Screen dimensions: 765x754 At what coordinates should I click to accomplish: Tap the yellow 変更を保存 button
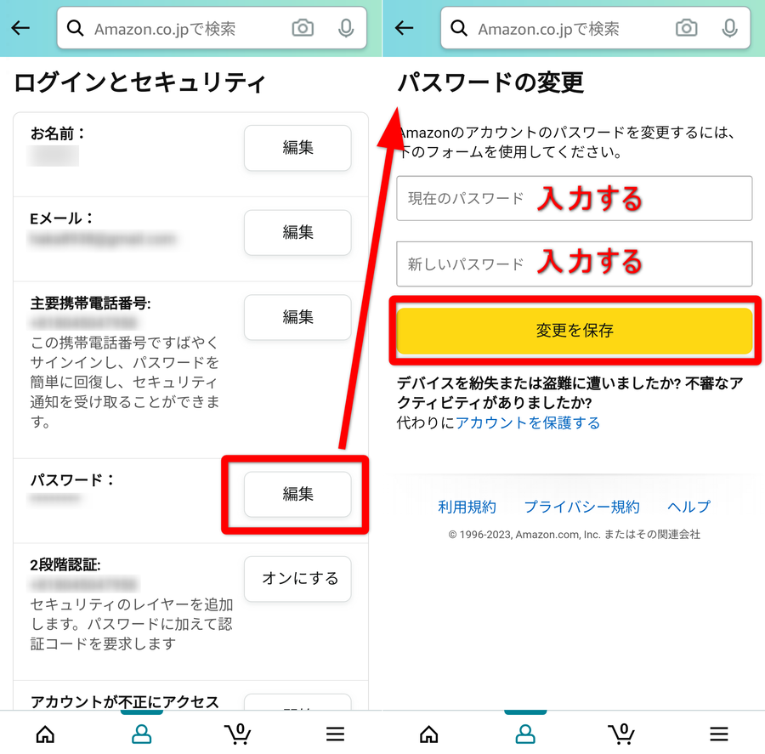575,331
